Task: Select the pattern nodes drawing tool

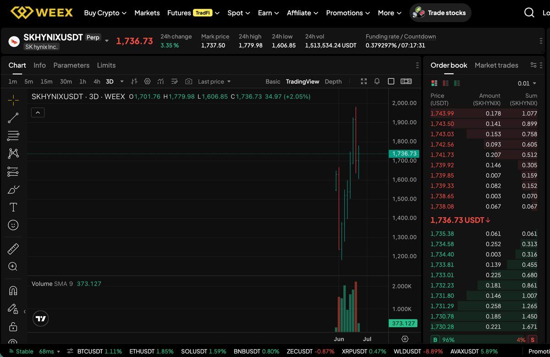Action: (x=13, y=154)
